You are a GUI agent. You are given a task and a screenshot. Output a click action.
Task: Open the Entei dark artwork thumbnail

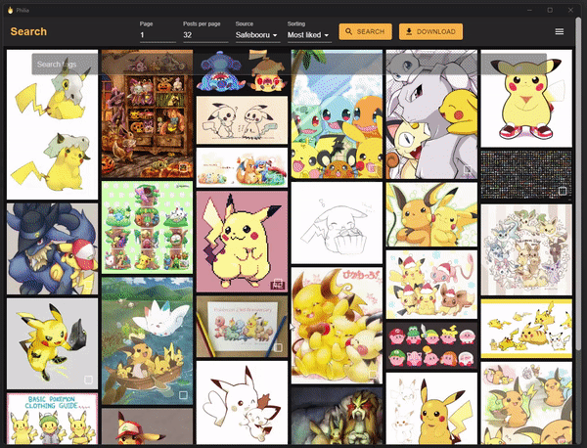[x=337, y=416]
